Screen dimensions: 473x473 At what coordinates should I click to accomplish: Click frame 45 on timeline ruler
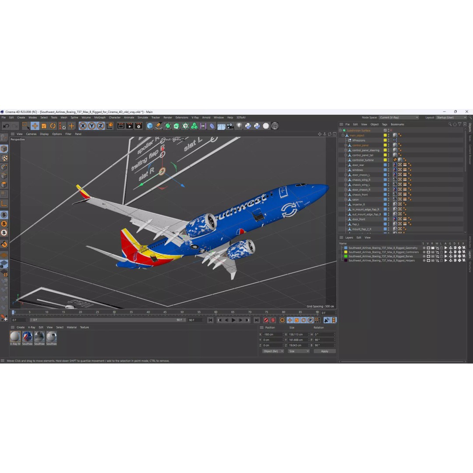click(165, 312)
